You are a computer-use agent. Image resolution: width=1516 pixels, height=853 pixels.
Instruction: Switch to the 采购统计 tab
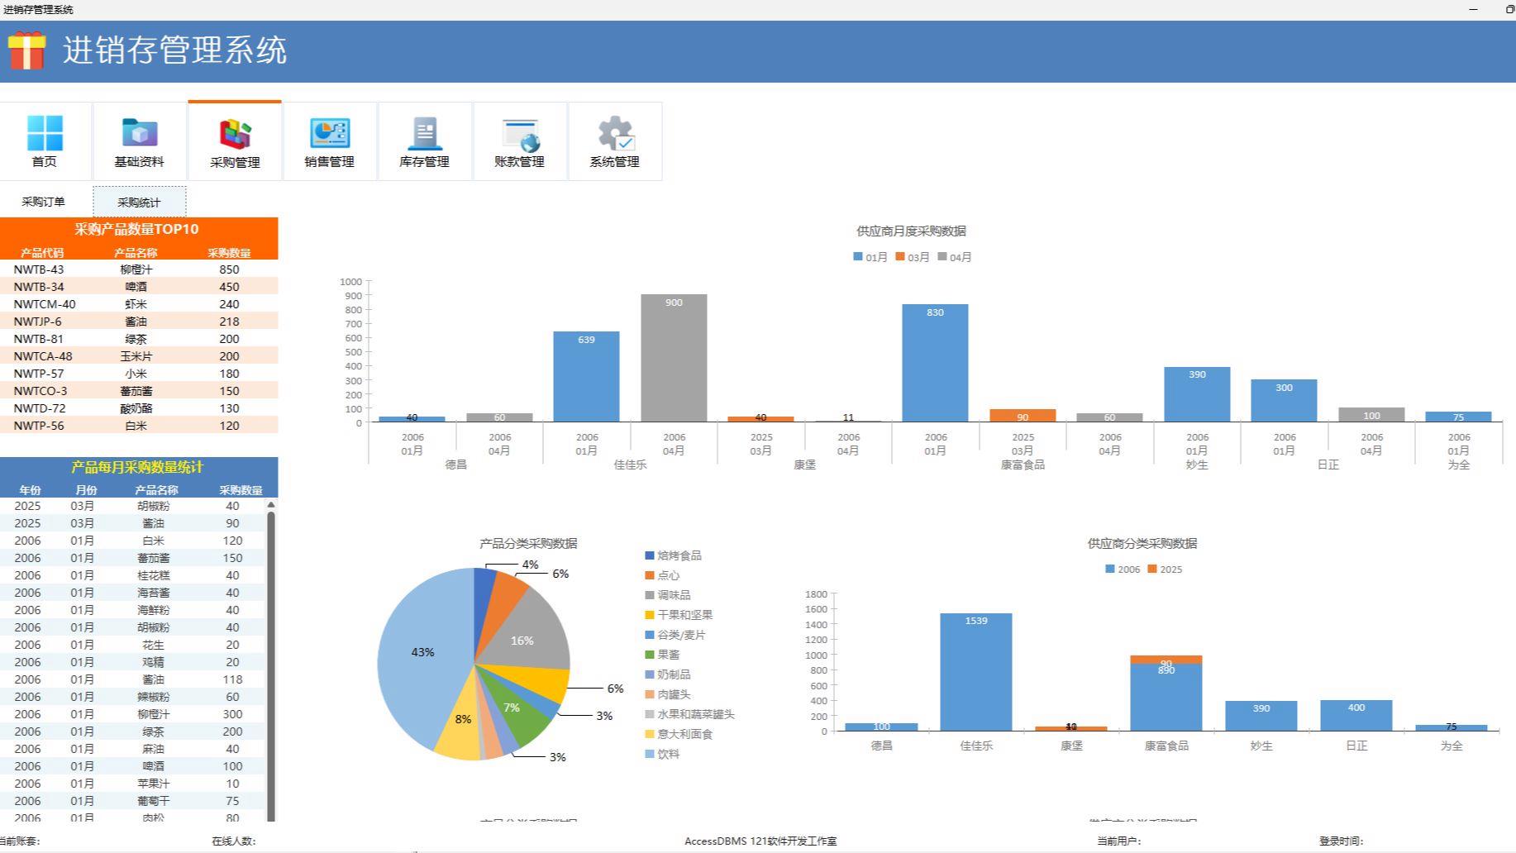pyautogui.click(x=139, y=202)
